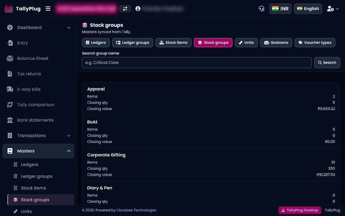The image size is (345, 216).
Task: Open the BoAt stock group
Action: (x=211, y=132)
